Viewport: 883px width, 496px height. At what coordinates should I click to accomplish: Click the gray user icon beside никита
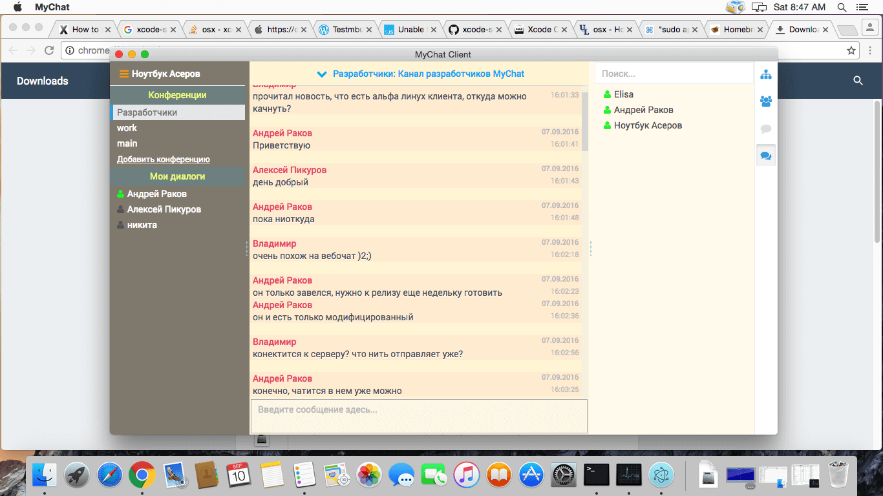pyautogui.click(x=120, y=225)
